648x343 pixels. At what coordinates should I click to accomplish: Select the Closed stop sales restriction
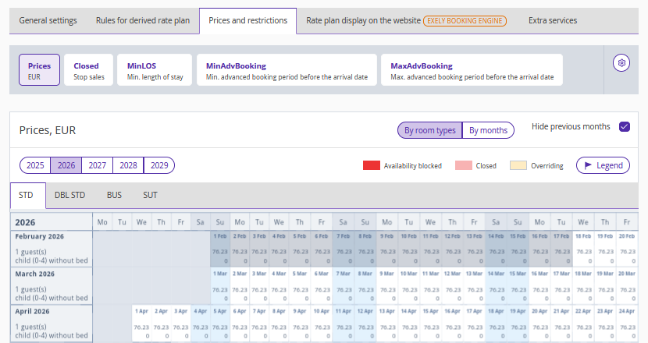click(86, 70)
